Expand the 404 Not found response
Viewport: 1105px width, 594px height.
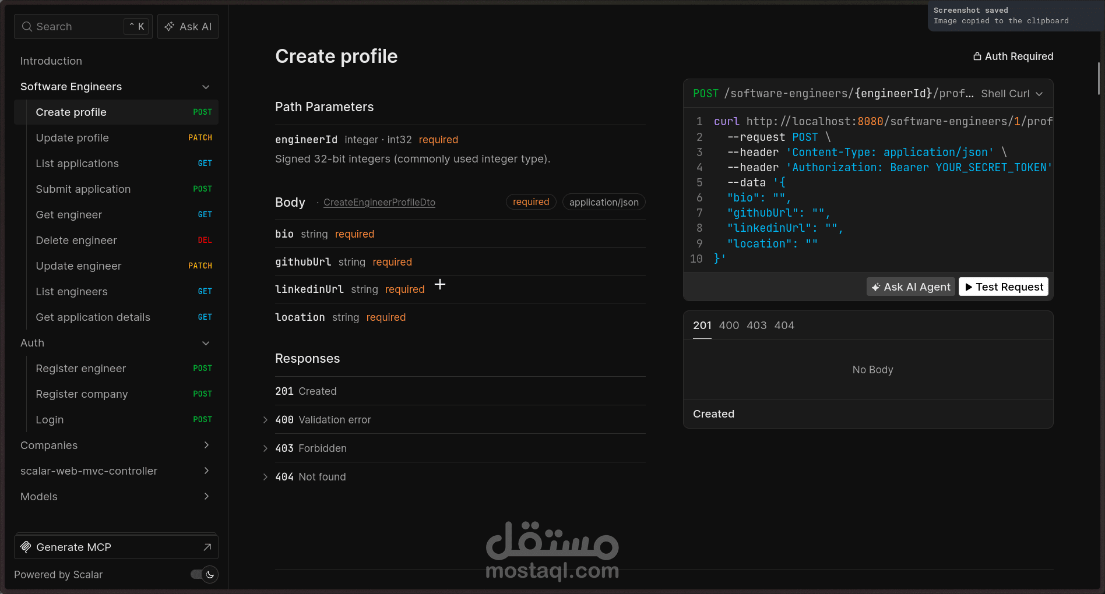[x=265, y=477]
